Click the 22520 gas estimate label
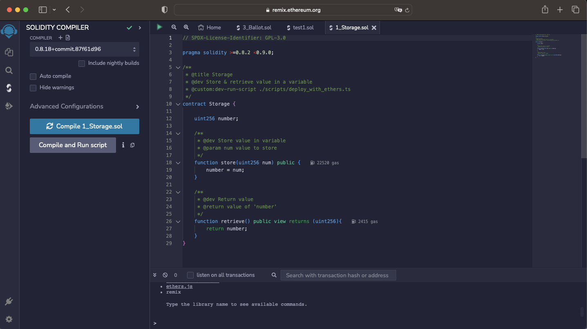This screenshot has height=329, width=587. [x=325, y=163]
